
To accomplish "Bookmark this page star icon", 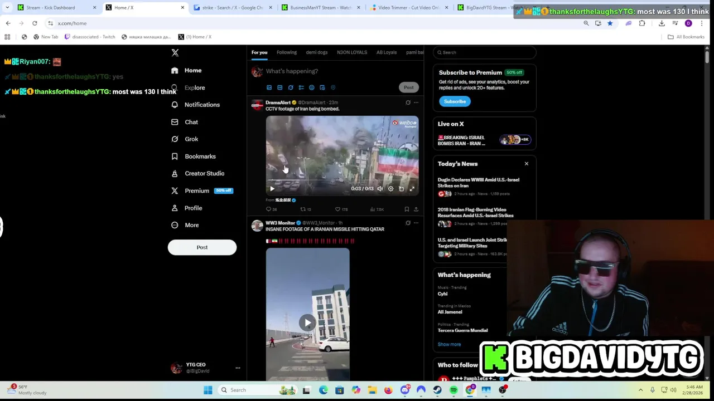I will click(x=610, y=23).
